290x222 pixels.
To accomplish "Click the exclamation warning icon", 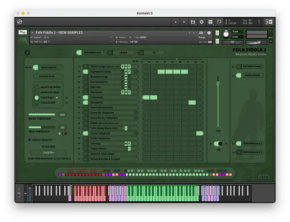I will (259, 22).
